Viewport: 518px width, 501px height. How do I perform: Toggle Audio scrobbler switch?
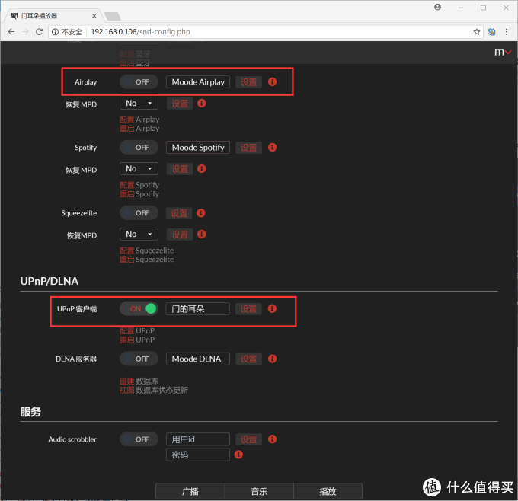(139, 439)
